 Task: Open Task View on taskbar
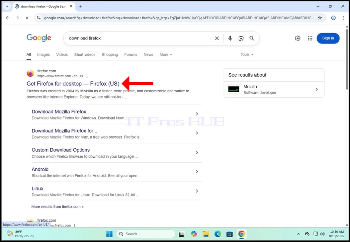click(182, 234)
